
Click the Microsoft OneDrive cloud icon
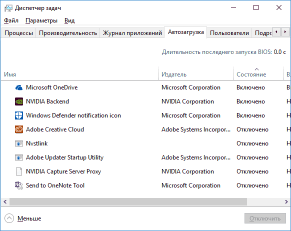tap(19, 87)
